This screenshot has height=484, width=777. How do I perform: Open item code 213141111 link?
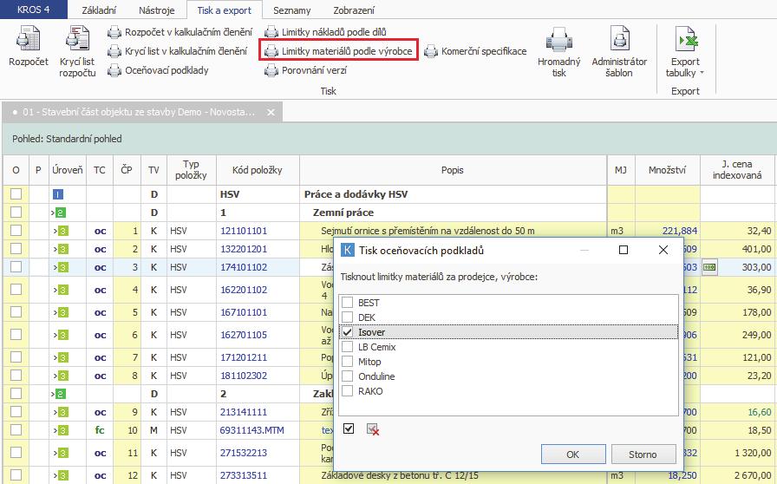pyautogui.click(x=244, y=412)
